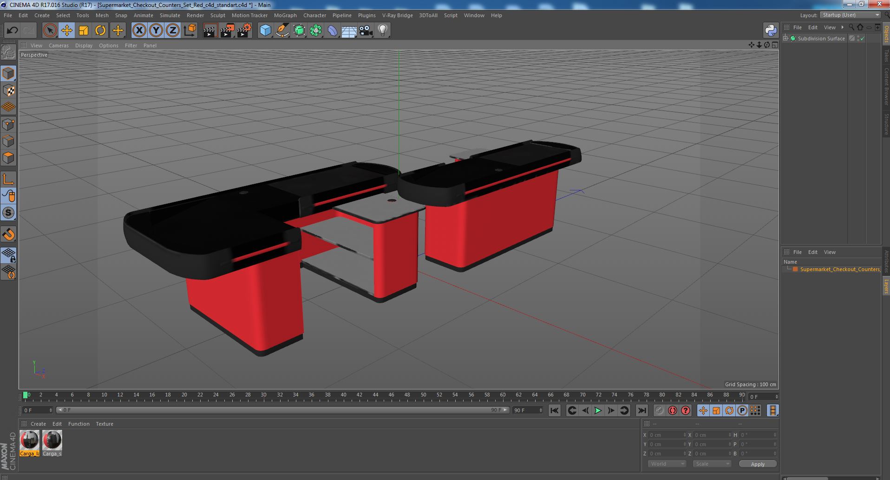The image size is (890, 480).
Task: Toggle the viewport maximize icon
Action: tap(774, 45)
